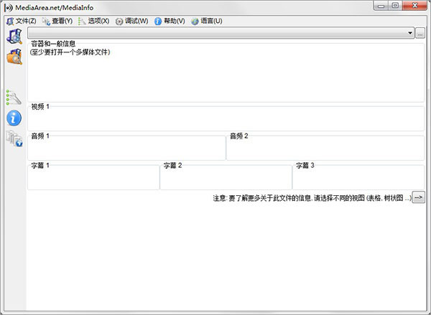Open the 语言(U) menu
Image resolution: width=431 pixels, height=315 pixels.
click(x=207, y=21)
